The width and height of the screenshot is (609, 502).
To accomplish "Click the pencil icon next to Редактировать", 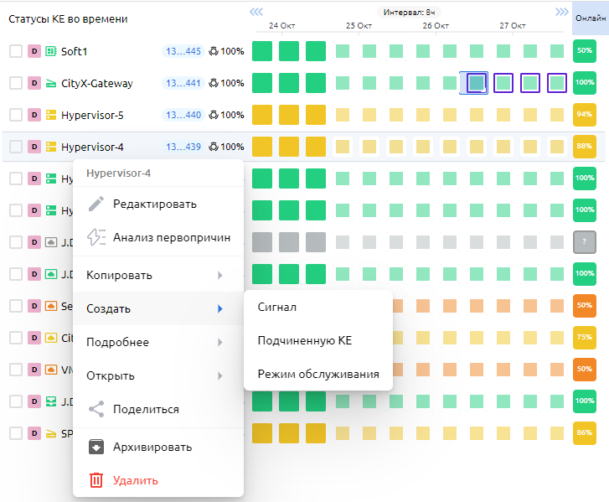I will pyautogui.click(x=96, y=204).
